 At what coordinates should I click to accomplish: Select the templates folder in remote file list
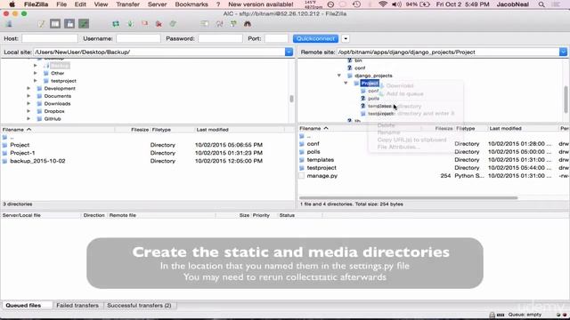tap(434, 160)
